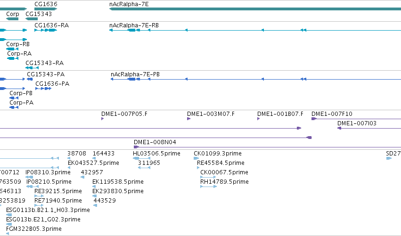Click the CG1636 teal gene arrow glyph

[46, 9]
